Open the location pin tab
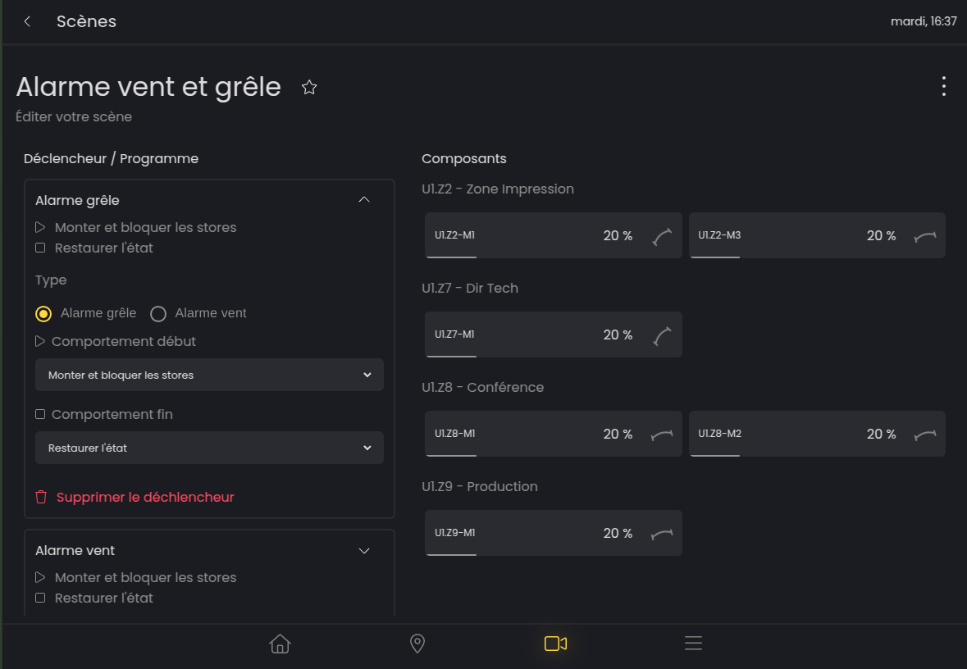This screenshot has height=669, width=967. click(417, 644)
